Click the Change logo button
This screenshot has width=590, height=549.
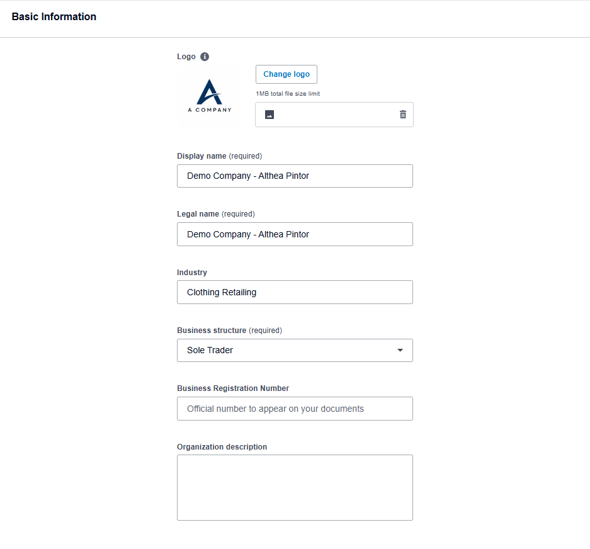[x=286, y=74]
